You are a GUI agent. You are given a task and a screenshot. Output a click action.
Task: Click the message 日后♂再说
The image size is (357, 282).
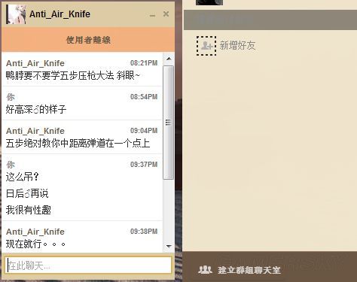coord(27,193)
